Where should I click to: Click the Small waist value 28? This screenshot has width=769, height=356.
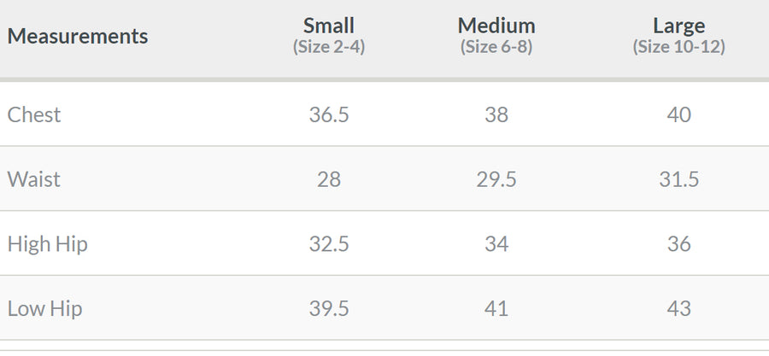pyautogui.click(x=329, y=179)
